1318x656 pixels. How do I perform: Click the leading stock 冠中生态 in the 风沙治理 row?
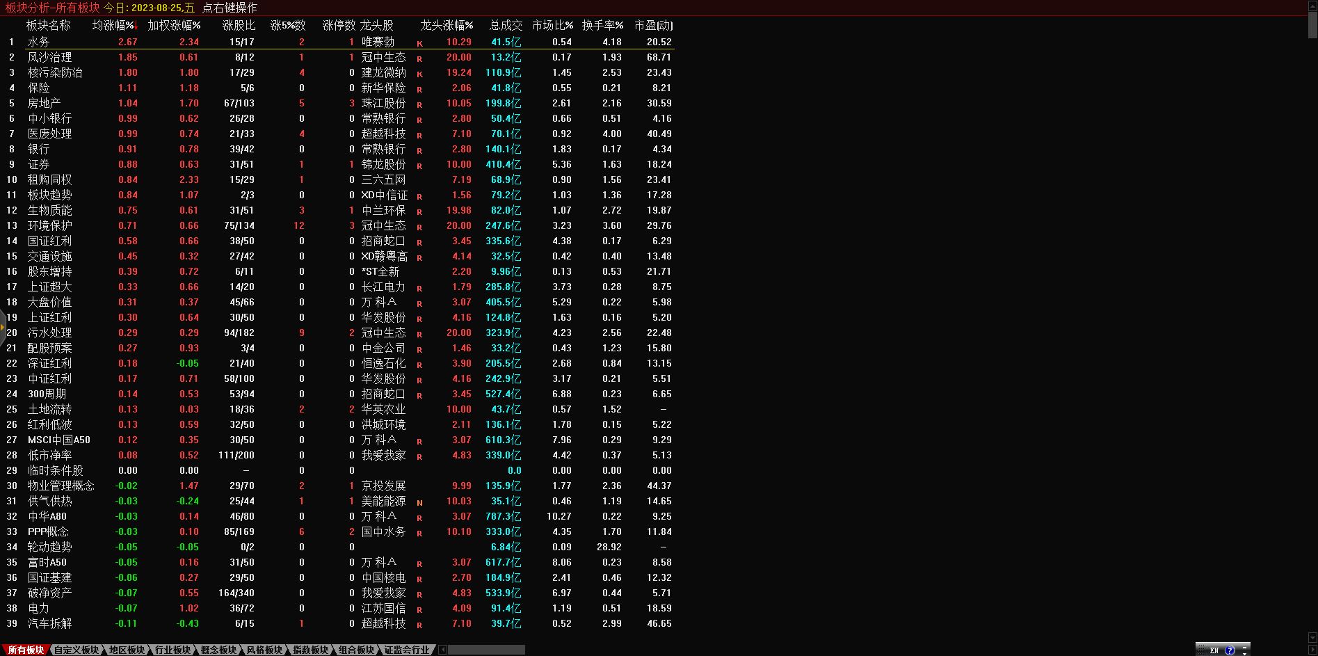383,57
